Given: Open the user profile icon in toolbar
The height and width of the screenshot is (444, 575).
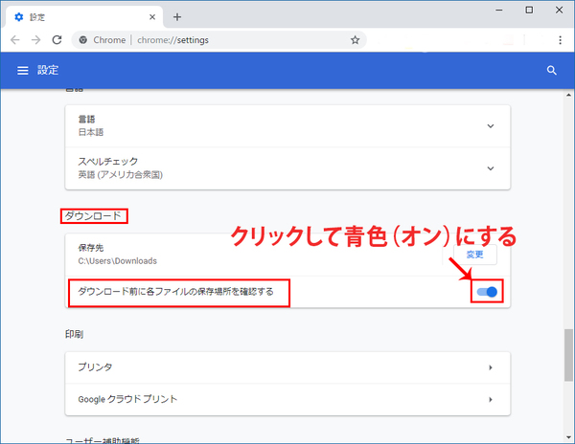Looking at the screenshot, I should coord(533,40).
